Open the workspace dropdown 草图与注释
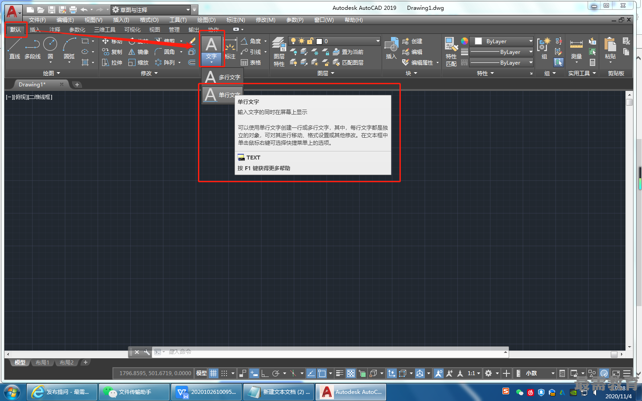This screenshot has width=642, height=401. tap(151, 9)
